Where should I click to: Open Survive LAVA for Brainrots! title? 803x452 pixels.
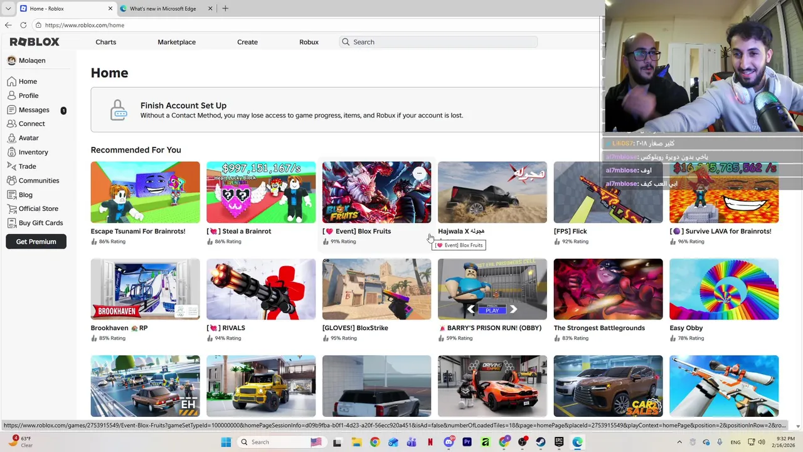[720, 231]
